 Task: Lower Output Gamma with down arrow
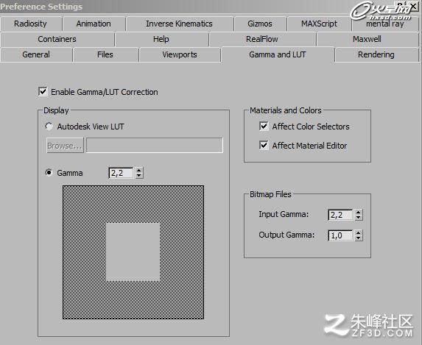358,238
